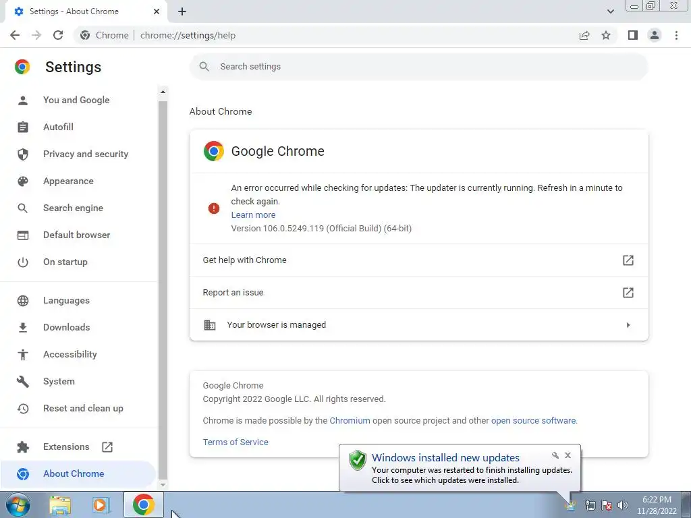The height and width of the screenshot is (518, 691).
Task: Launch Windows Media Player from taskbar
Action: click(101, 505)
